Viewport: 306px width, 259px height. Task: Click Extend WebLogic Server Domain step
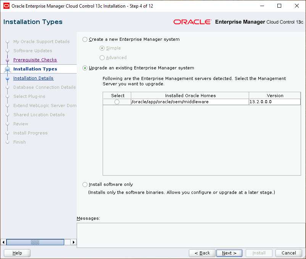(x=45, y=106)
